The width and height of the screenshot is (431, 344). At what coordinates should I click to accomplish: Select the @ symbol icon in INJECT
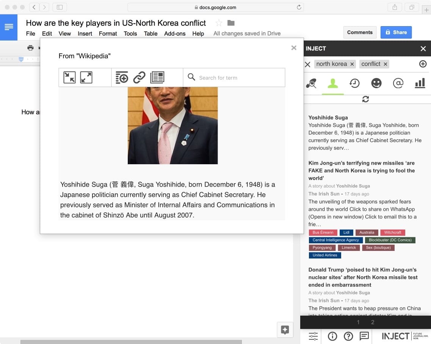(398, 83)
